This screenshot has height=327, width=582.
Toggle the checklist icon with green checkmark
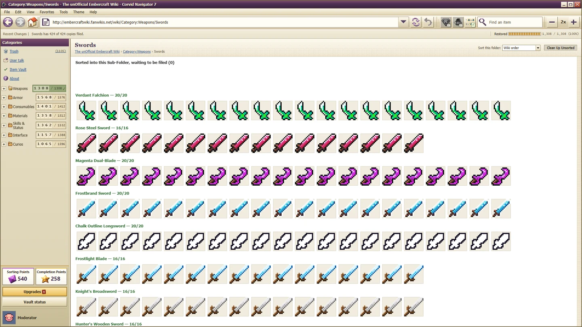point(470,22)
